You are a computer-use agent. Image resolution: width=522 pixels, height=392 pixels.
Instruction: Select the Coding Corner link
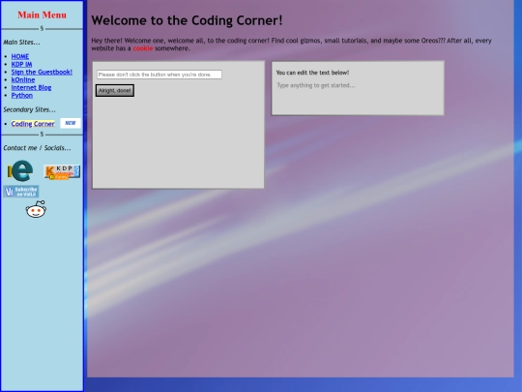pyautogui.click(x=33, y=124)
